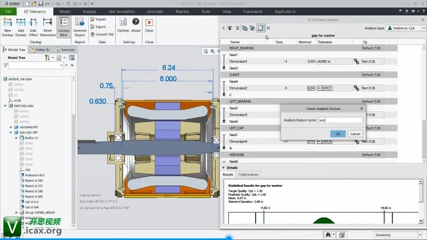The height and width of the screenshot is (240, 427).
Task: Click the Convert TAE icon
Action: point(92,34)
